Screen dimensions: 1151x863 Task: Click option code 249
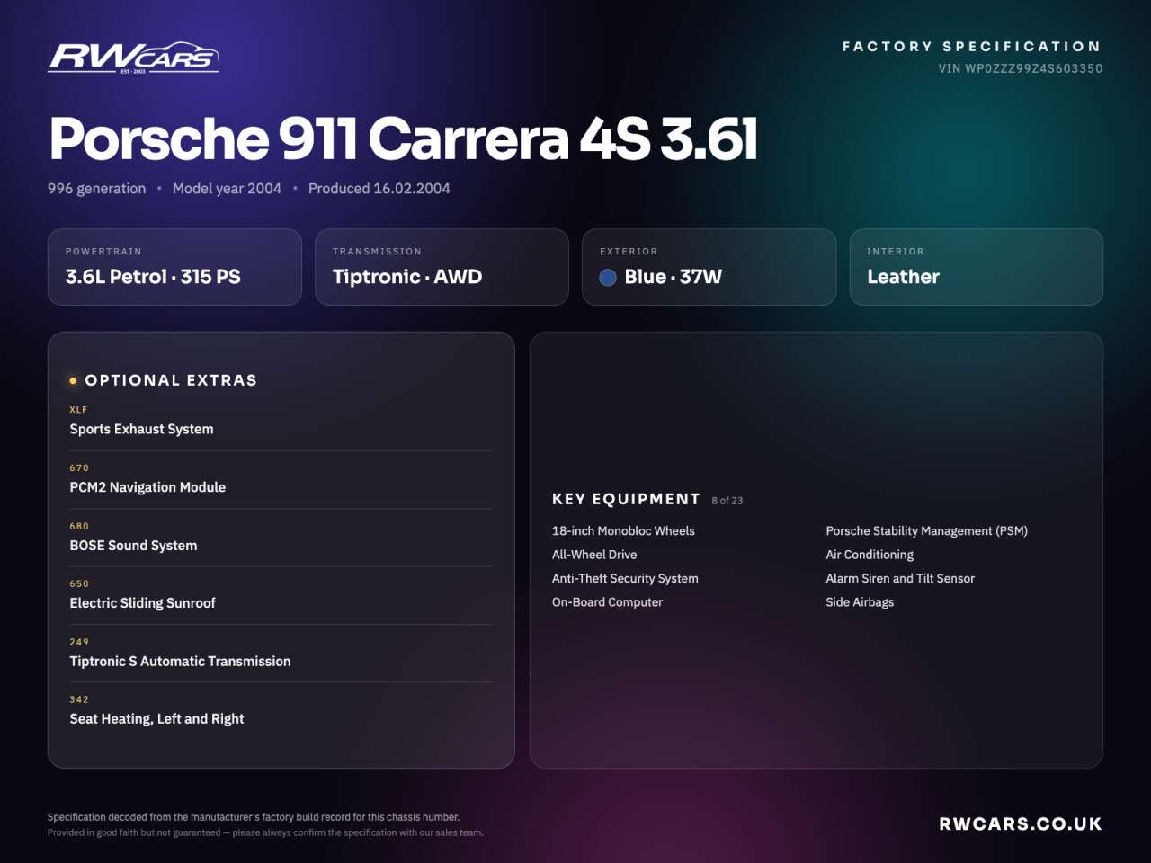point(79,642)
